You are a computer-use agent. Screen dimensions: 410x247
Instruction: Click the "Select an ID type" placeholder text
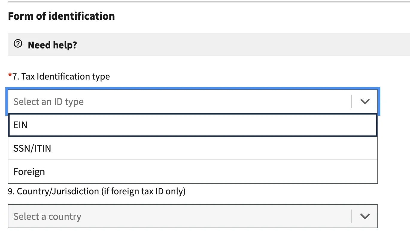[x=48, y=102]
